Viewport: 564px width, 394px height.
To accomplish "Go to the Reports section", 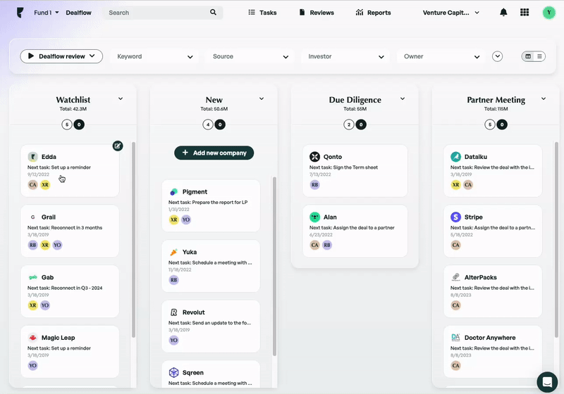I will pos(373,13).
